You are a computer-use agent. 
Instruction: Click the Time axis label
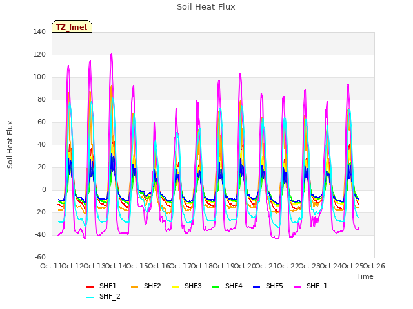(365, 276)
